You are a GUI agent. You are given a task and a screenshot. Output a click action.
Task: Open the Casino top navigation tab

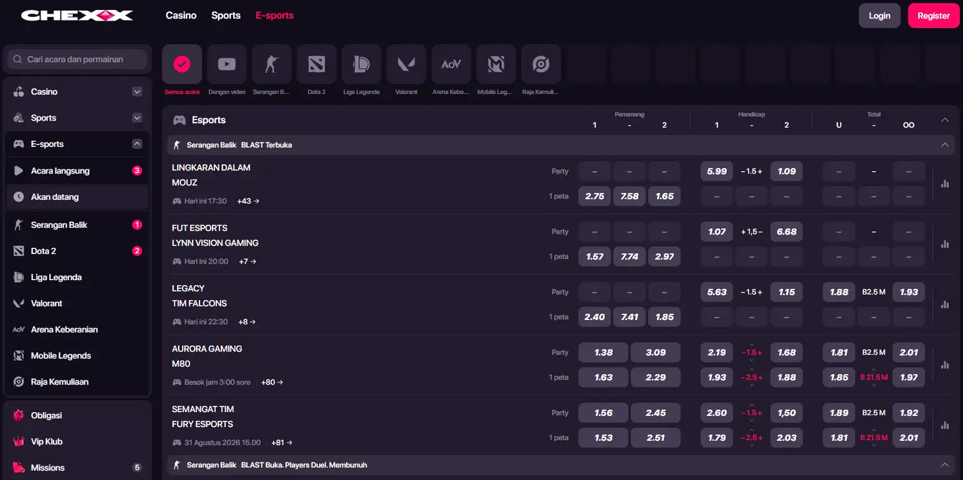click(x=181, y=16)
